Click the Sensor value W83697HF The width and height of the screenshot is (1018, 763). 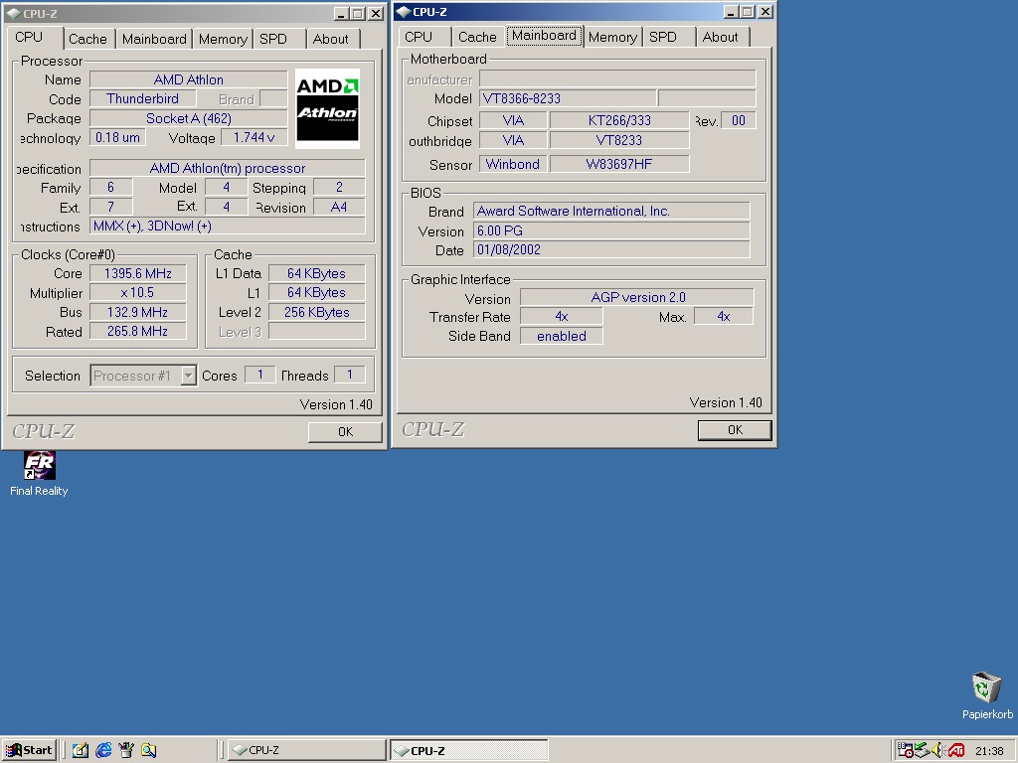619,164
